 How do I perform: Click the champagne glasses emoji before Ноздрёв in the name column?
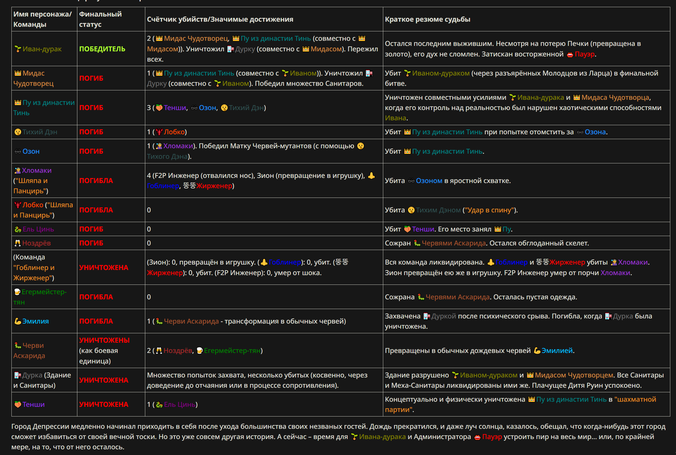(x=18, y=243)
